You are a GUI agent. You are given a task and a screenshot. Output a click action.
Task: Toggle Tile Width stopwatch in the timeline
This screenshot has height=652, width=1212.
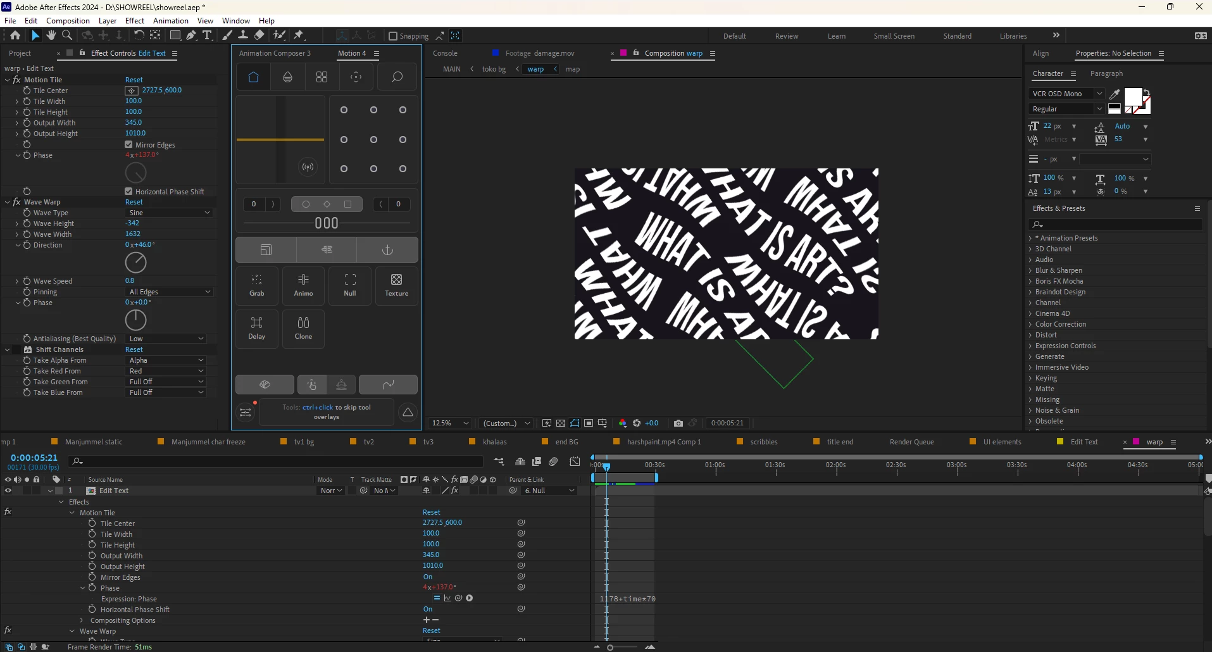tap(92, 534)
